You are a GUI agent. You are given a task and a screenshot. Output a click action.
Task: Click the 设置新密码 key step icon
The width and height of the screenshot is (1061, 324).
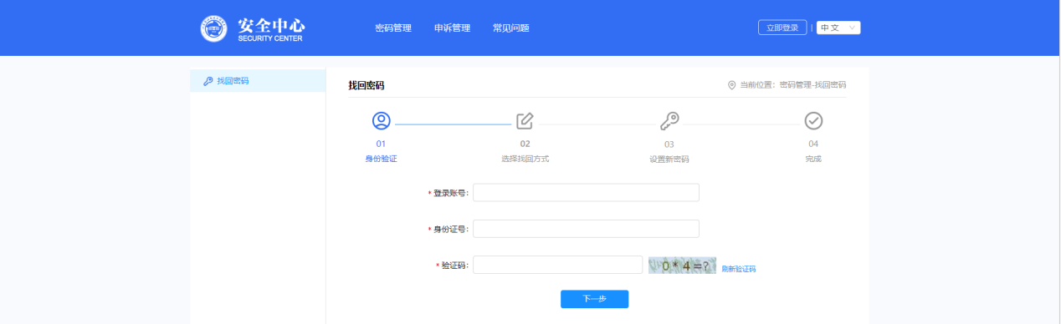coord(669,121)
